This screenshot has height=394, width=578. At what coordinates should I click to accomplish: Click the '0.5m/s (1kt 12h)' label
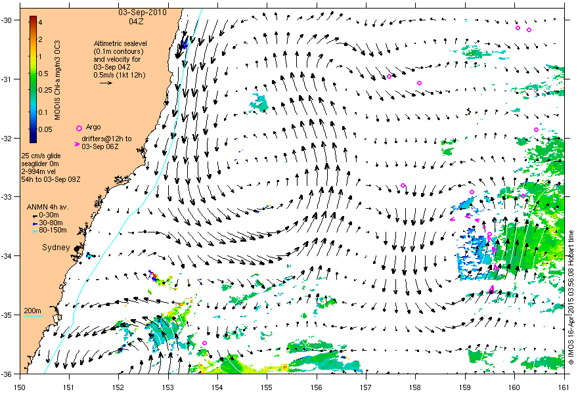(120, 75)
